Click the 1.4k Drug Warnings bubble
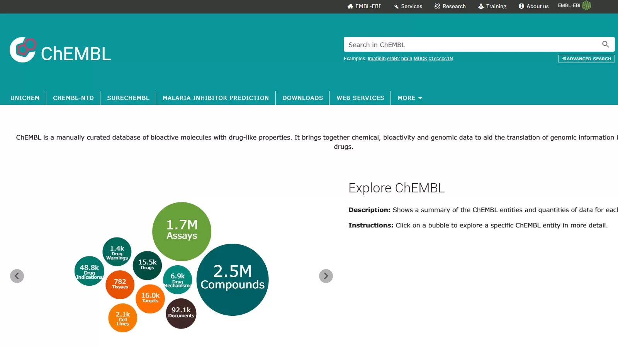The width and height of the screenshot is (618, 347). pos(117,252)
